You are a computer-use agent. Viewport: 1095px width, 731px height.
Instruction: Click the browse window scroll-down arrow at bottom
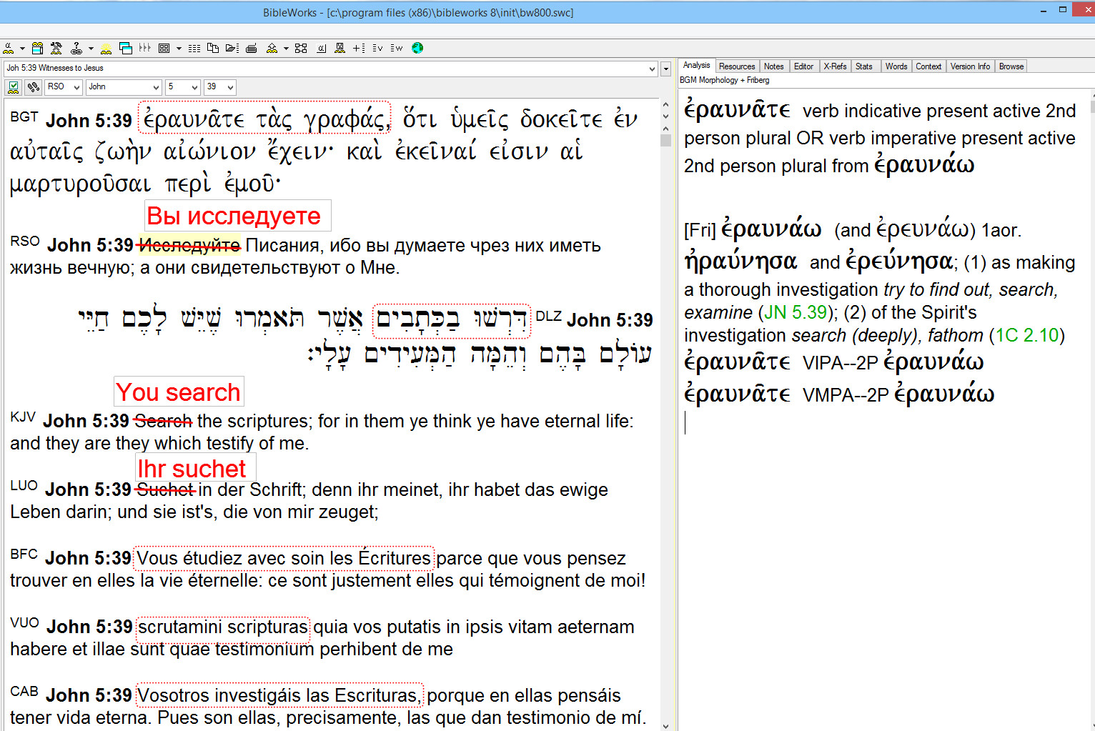(x=665, y=725)
